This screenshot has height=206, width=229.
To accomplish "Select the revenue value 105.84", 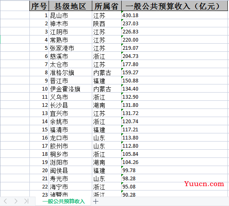I will pos(174,154).
